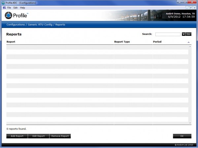Open the Edit menu
198x148 pixels.
pyautogui.click(x=16, y=8)
